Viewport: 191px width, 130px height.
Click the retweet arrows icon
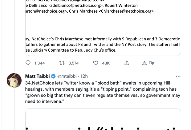click(x=62, y=63)
